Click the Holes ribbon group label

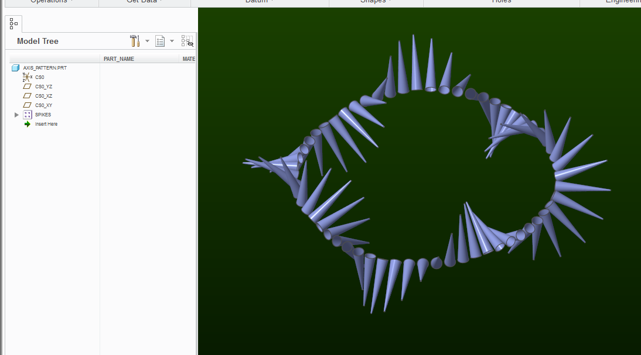(x=502, y=2)
